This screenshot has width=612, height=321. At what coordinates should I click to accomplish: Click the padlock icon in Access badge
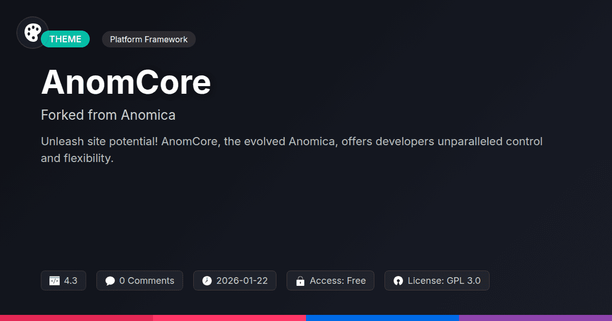click(301, 280)
